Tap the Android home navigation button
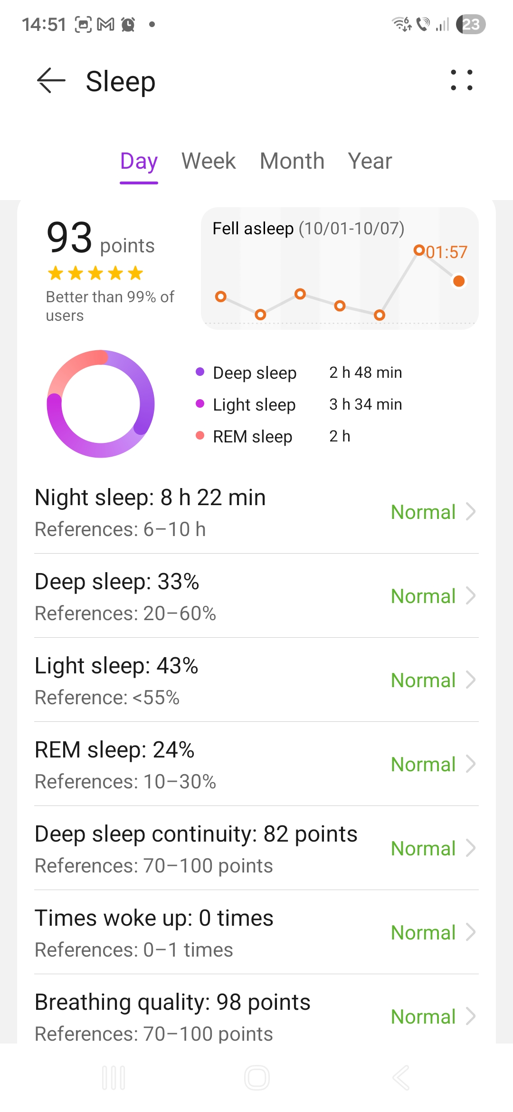This screenshot has height=1112, width=513. point(256,1078)
